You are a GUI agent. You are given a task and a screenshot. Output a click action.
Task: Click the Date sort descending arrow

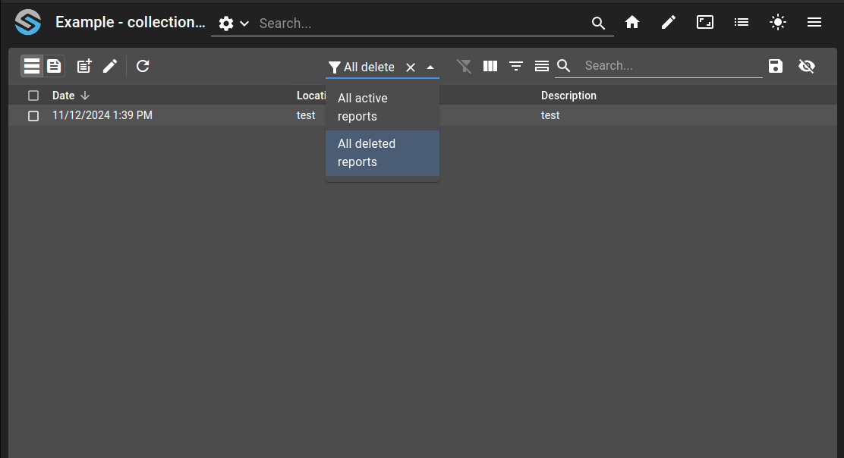[84, 96]
